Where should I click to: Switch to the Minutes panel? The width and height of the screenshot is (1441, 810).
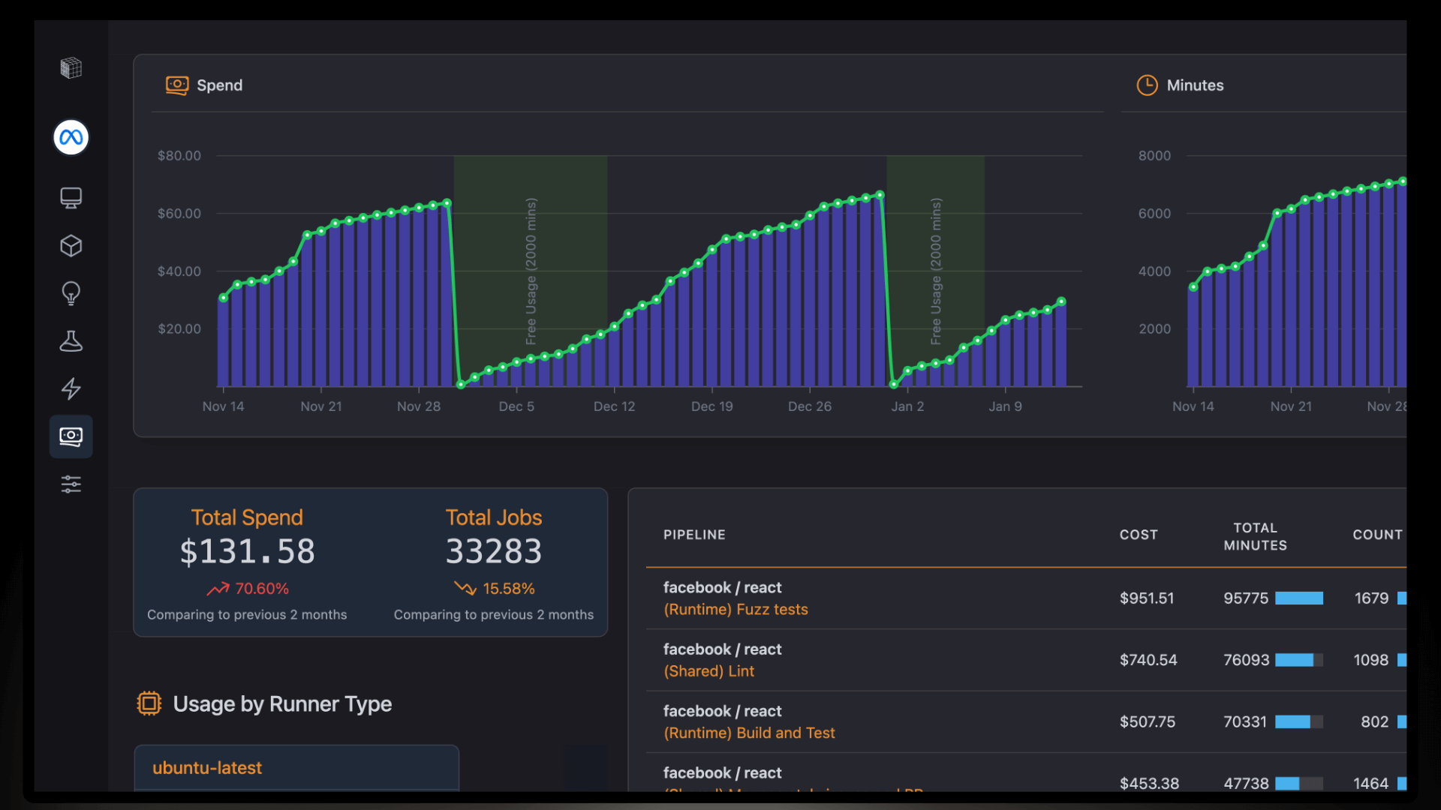coord(1195,85)
